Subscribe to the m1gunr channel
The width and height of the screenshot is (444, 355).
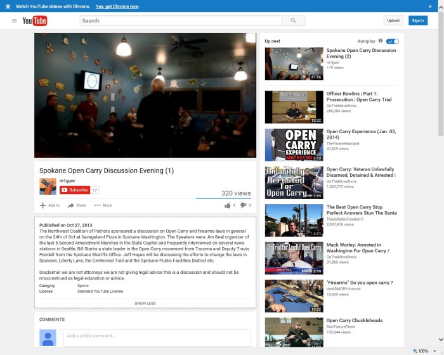click(75, 190)
